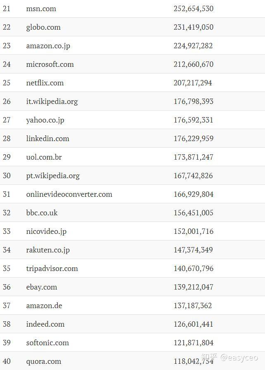Click the visit count 137,187,362
Image resolution: width=265 pixels, height=370 pixels.
tap(193, 306)
